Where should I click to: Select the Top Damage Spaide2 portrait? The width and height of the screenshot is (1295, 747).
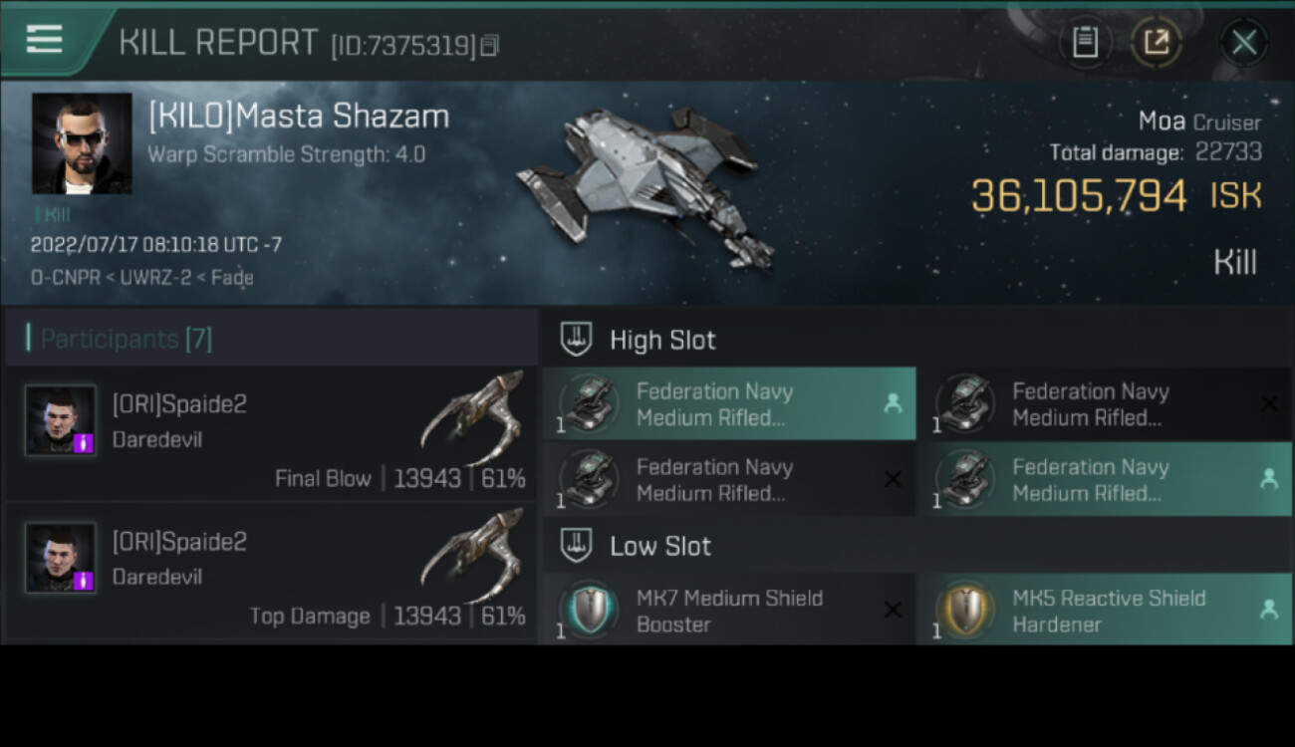(61, 559)
